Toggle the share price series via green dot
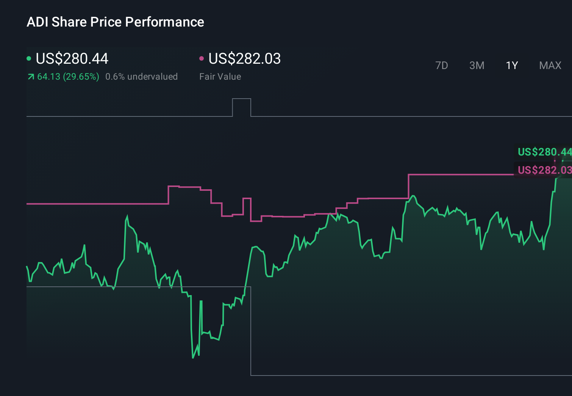 click(29, 58)
